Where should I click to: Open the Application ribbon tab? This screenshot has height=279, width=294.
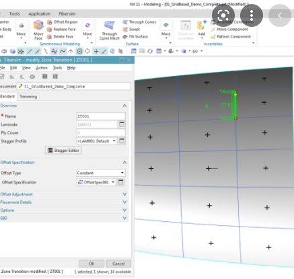click(39, 14)
